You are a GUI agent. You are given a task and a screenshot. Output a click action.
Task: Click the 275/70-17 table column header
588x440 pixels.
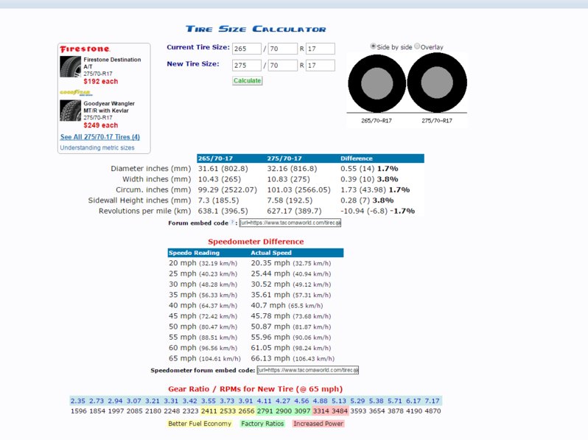pos(284,158)
